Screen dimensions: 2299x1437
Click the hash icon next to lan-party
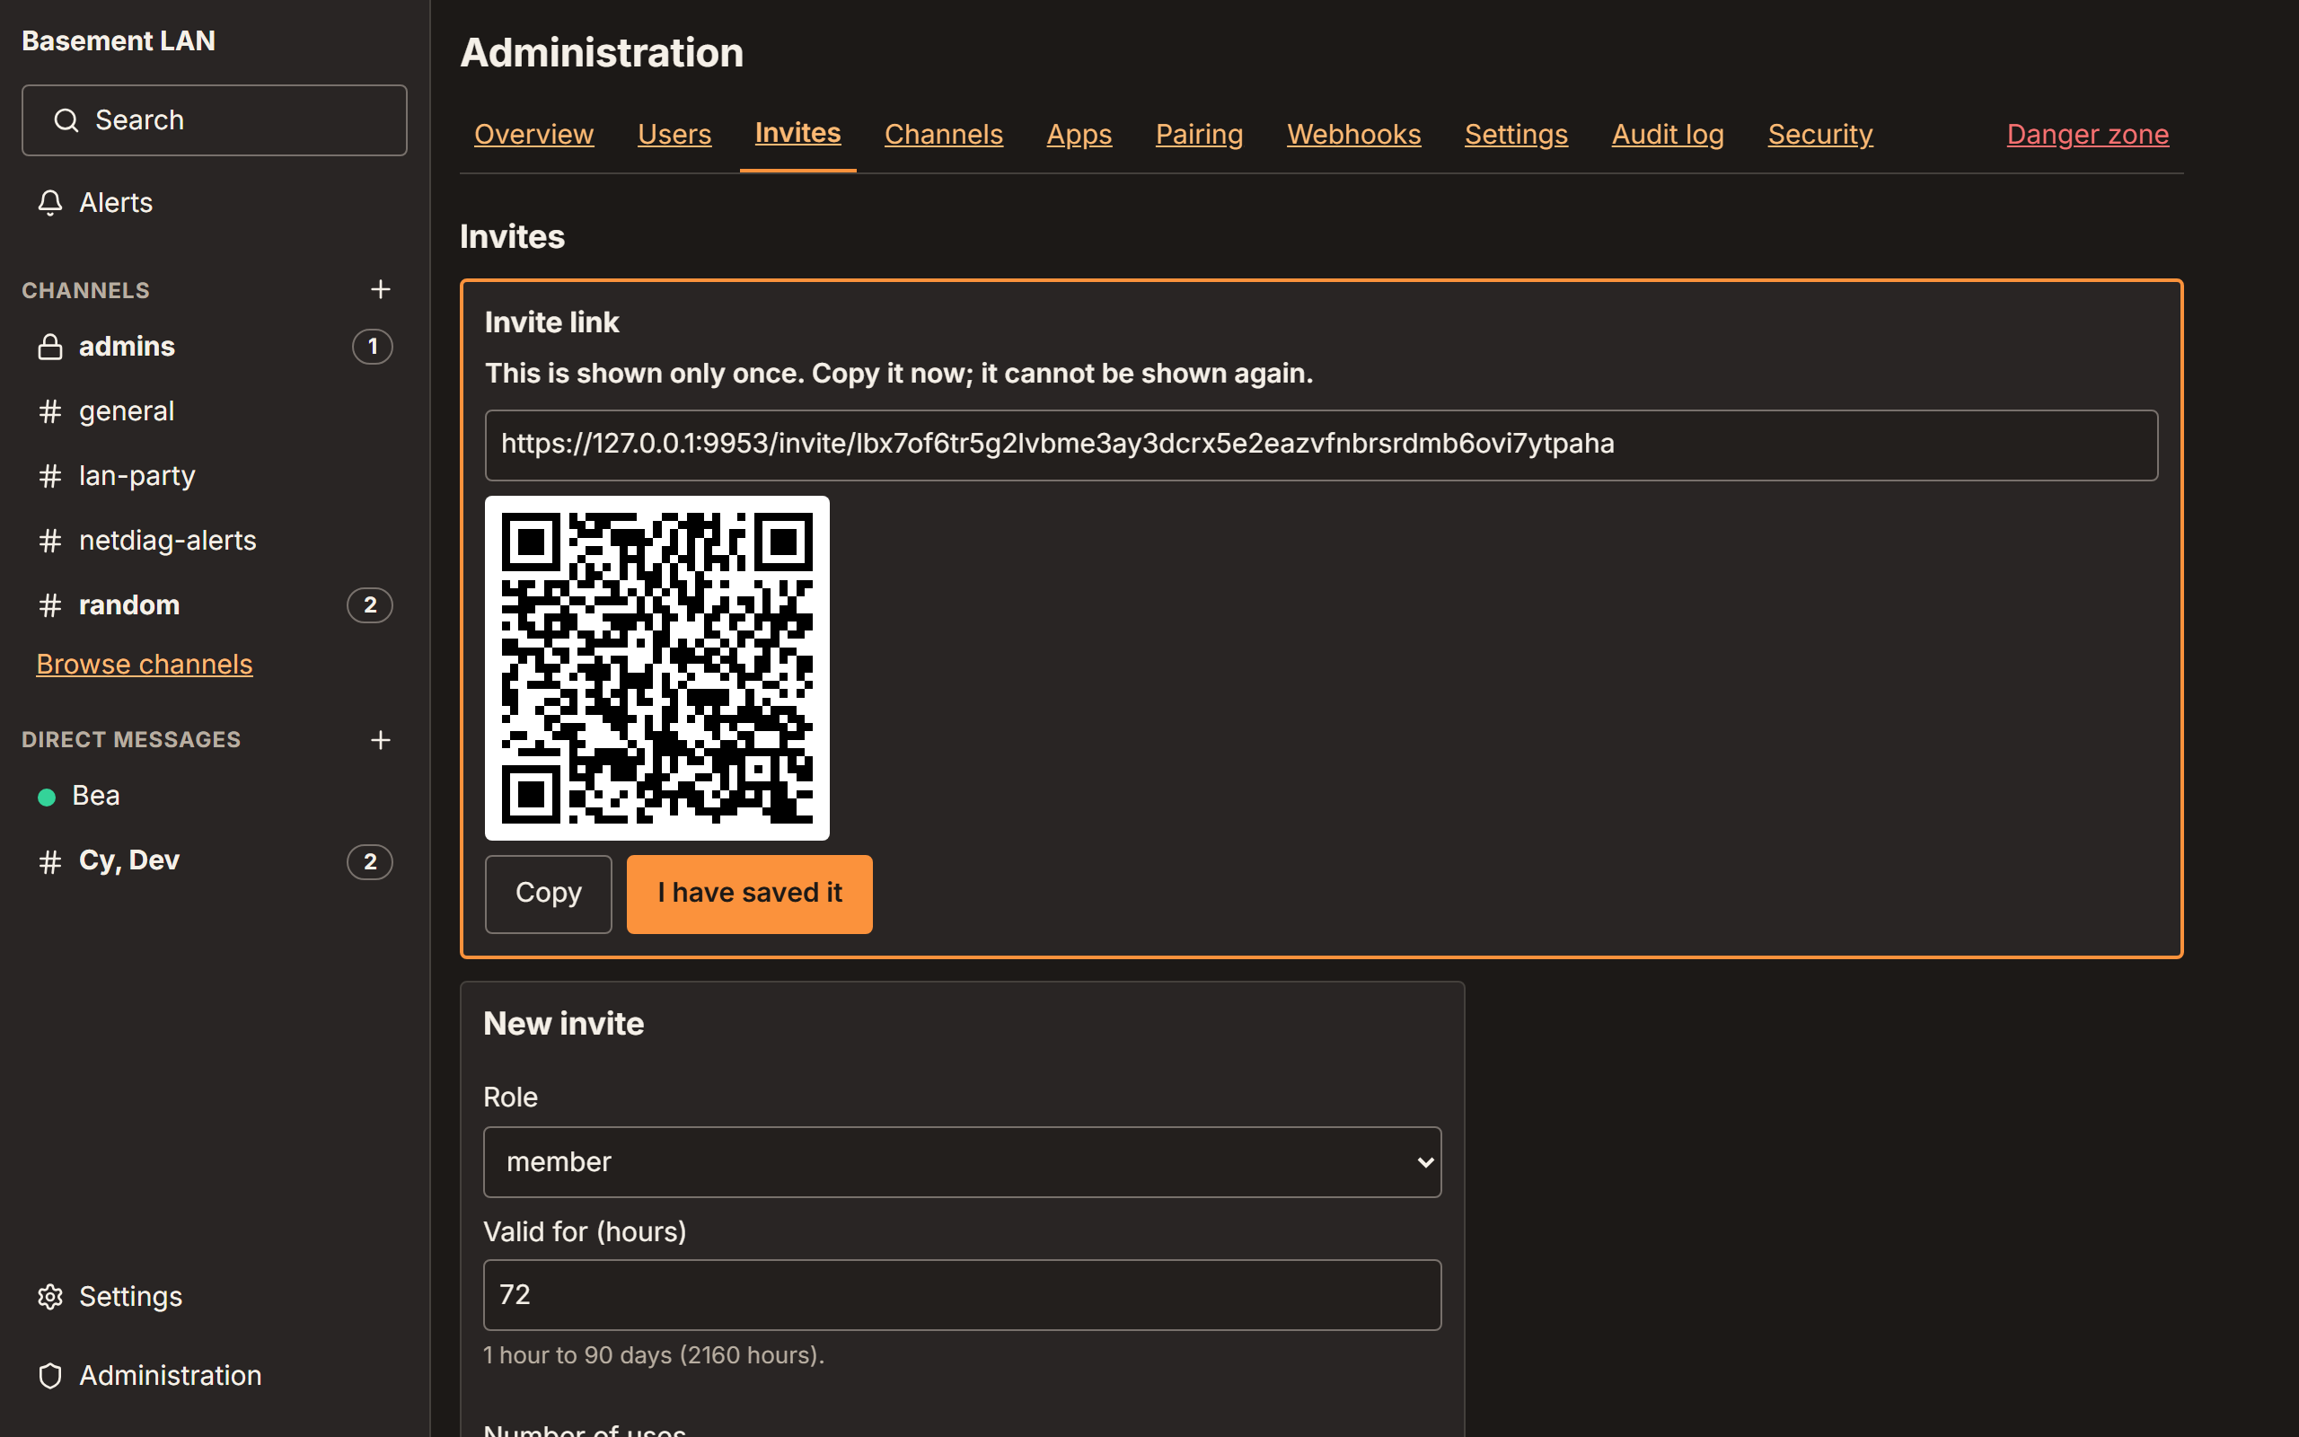pyautogui.click(x=50, y=476)
